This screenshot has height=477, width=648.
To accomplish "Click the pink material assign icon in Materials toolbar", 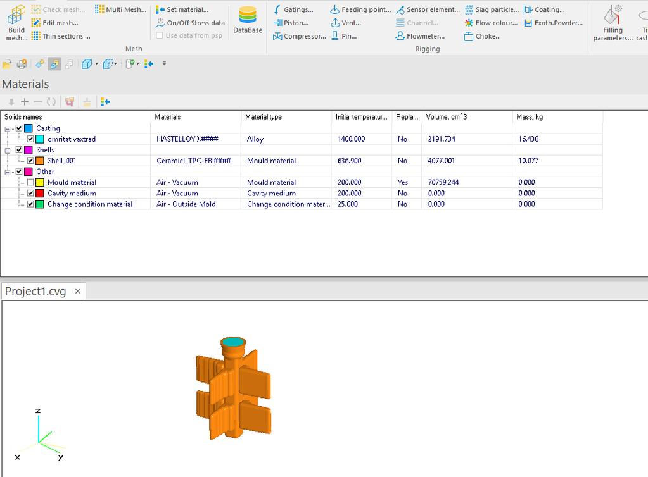I will pos(70,101).
